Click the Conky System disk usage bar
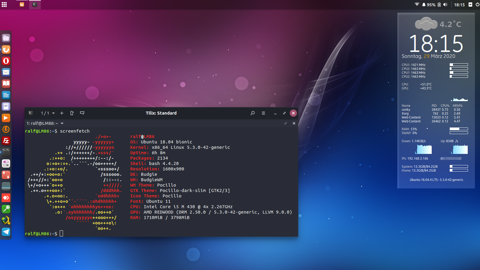 click(459, 166)
